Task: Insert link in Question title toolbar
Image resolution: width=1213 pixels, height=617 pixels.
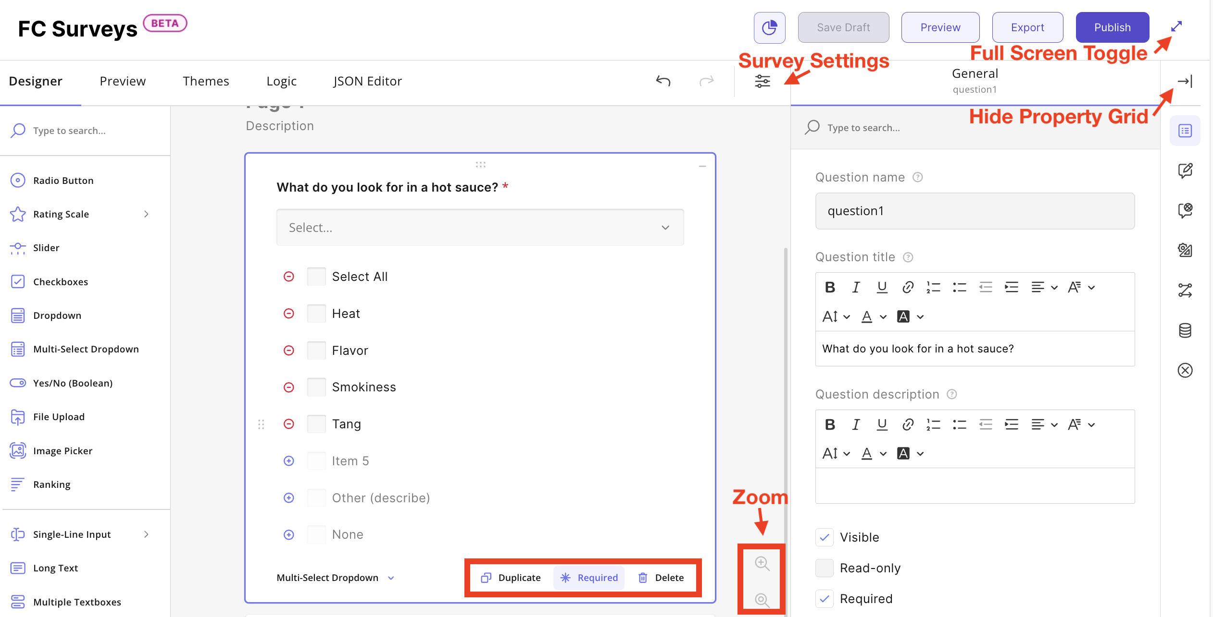Action: coord(908,288)
